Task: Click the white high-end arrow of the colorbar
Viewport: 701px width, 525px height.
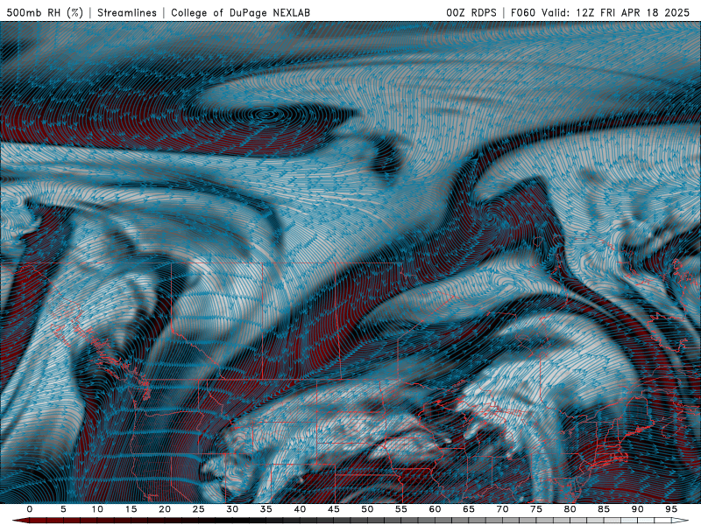Action: [x=681, y=521]
